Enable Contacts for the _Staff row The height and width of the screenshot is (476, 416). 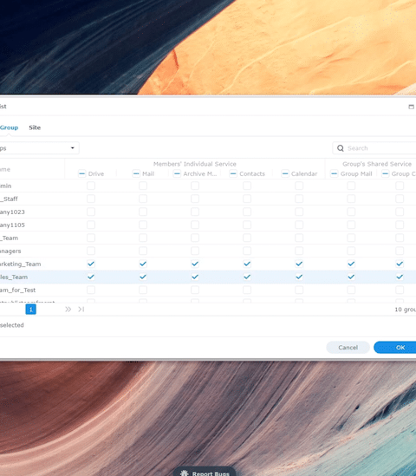coord(247,199)
